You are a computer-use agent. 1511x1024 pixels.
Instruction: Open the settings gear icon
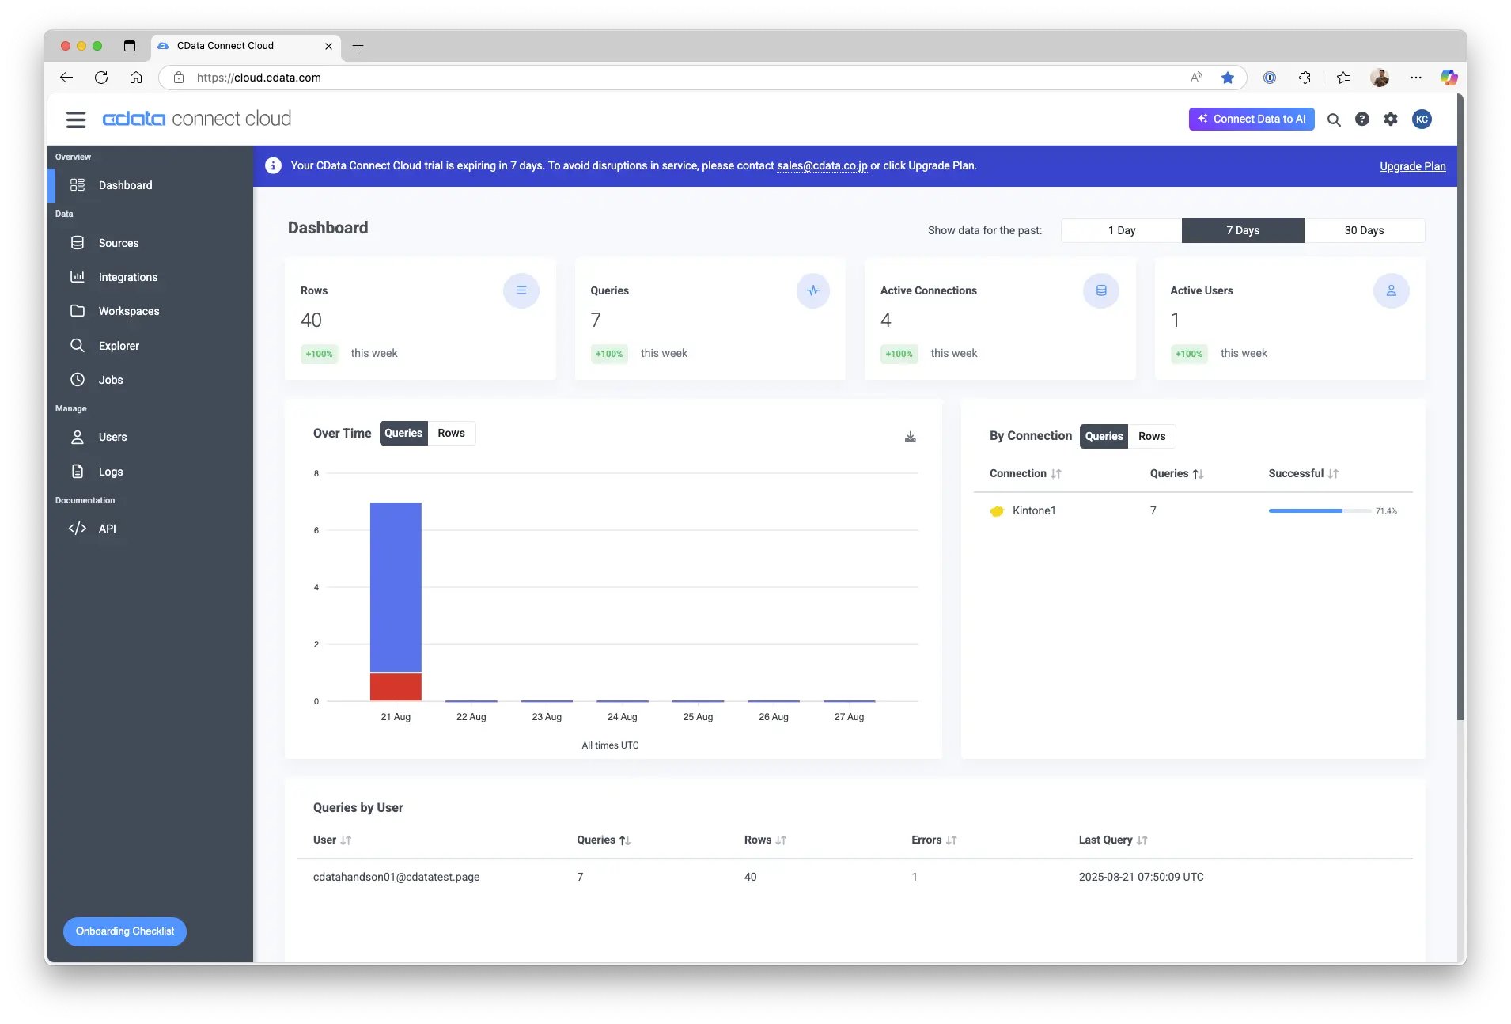click(x=1391, y=119)
